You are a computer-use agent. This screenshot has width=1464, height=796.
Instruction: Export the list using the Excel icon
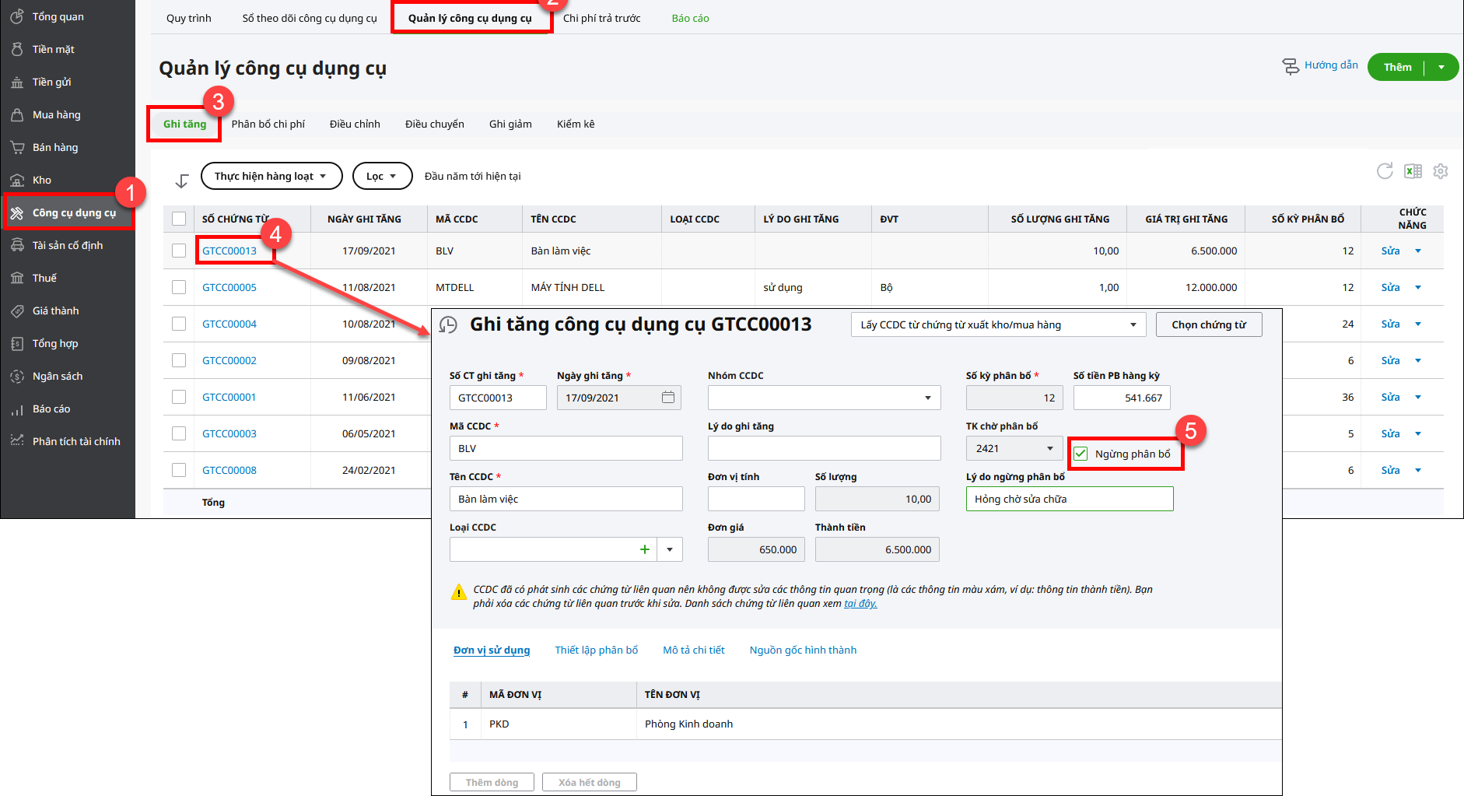(1413, 171)
